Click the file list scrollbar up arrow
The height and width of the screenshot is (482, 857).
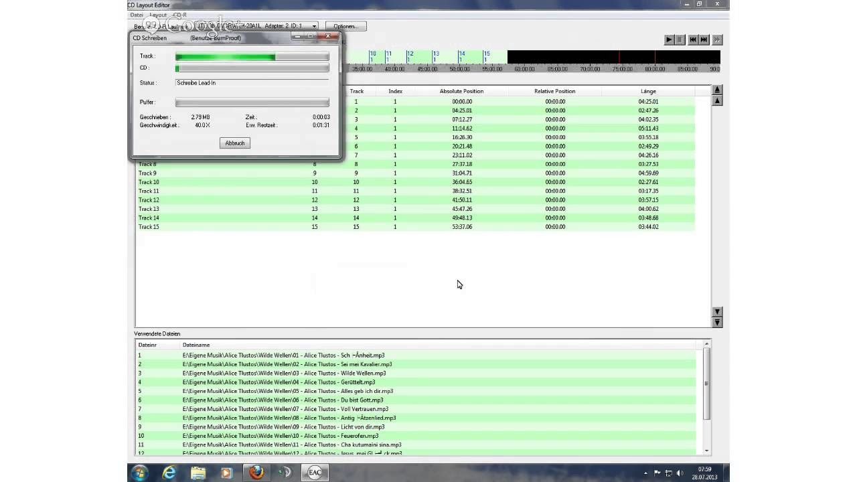(706, 343)
